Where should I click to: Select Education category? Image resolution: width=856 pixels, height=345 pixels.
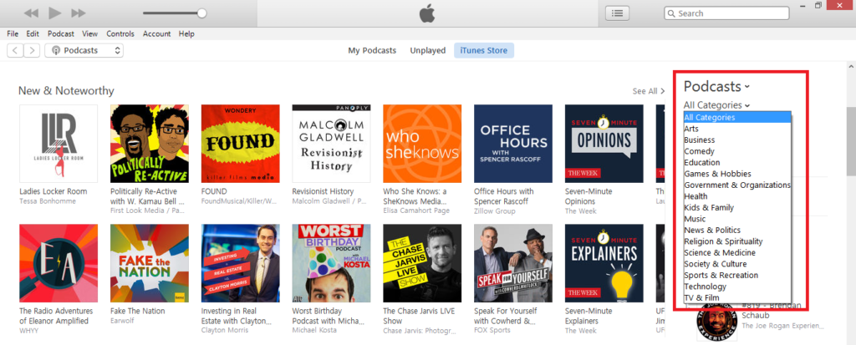(737, 163)
